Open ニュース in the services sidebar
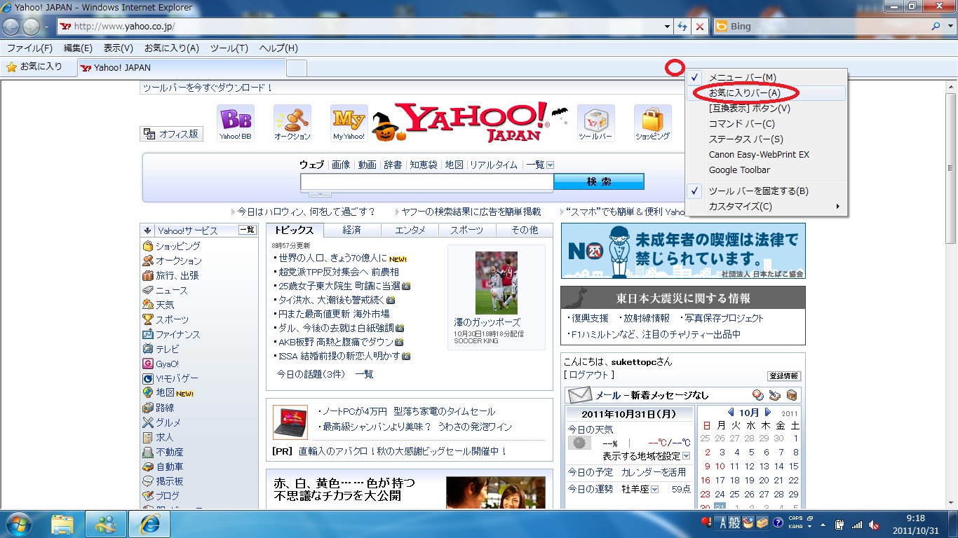 (171, 290)
